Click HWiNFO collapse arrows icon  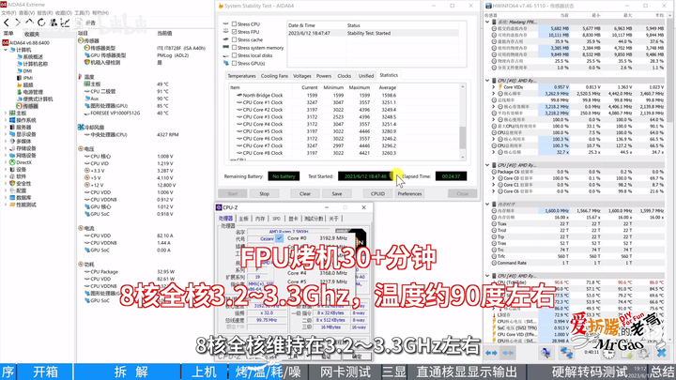point(508,353)
